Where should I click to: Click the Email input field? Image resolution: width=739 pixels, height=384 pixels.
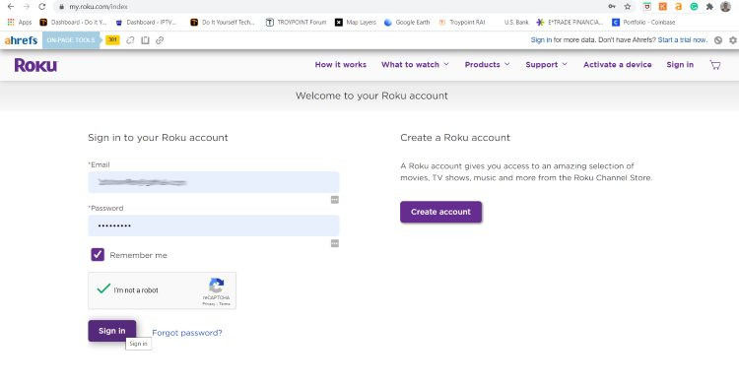[214, 182]
